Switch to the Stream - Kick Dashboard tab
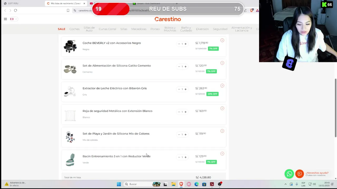 click(149, 3)
